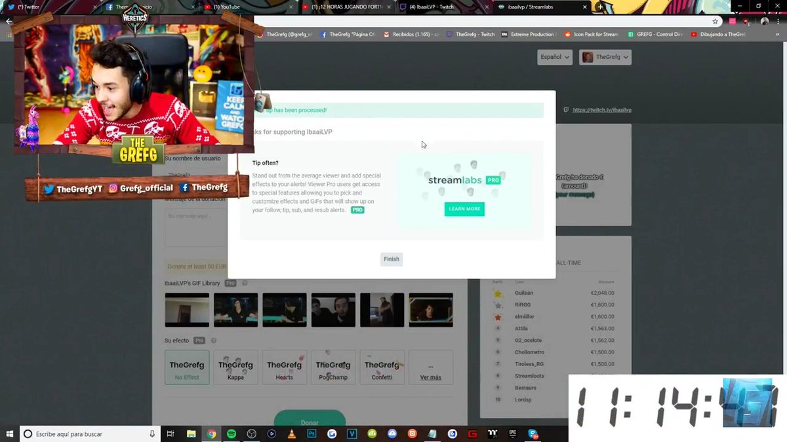
Task: Select the Hearts effect
Action: (x=284, y=367)
